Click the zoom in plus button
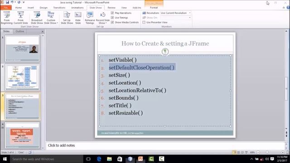The width and height of the screenshot is (290, 163). (283, 152)
